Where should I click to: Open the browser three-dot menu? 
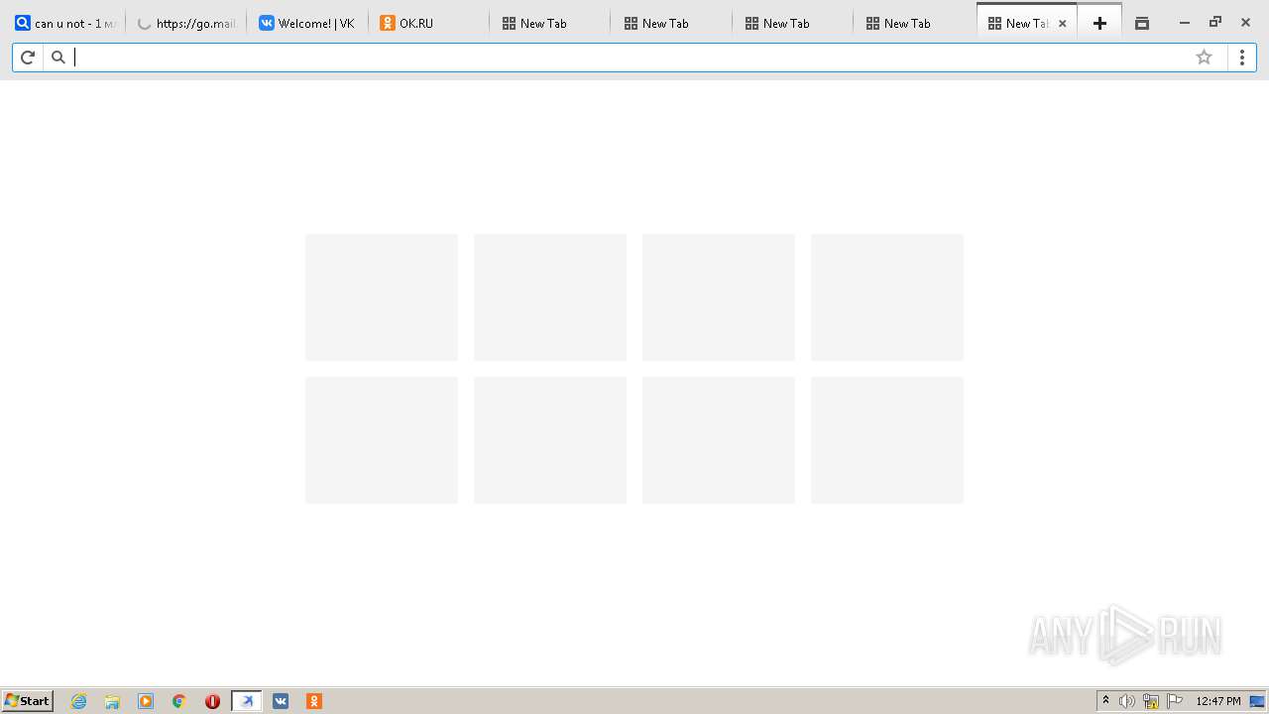point(1241,58)
